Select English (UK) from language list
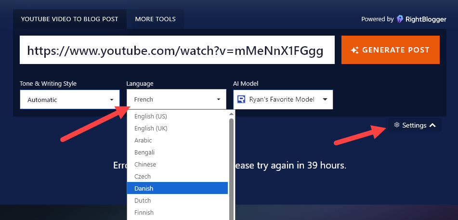The width and height of the screenshot is (458, 220). 177,128
